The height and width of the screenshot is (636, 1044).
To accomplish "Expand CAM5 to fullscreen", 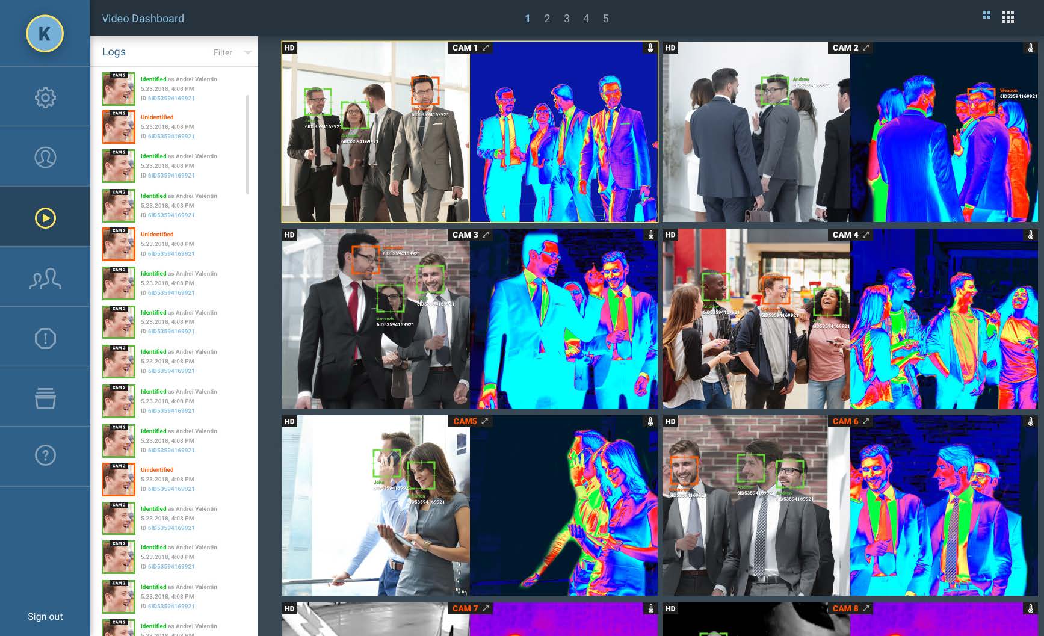I will click(x=484, y=421).
